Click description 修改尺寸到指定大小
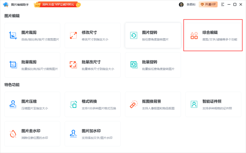 pos(95,39)
